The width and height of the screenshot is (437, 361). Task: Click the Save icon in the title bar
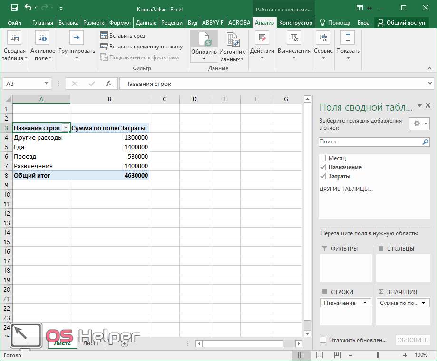point(14,8)
